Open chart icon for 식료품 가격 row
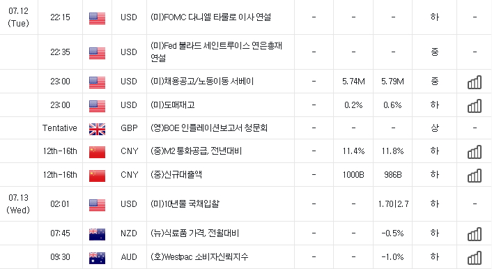 point(475,234)
